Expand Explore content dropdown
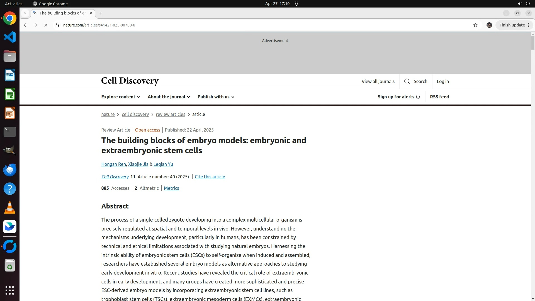The image size is (535, 301). pos(121,97)
